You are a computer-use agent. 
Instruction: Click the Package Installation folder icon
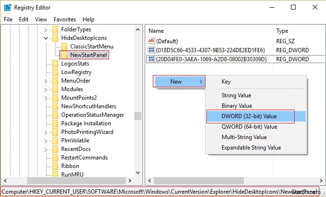tap(56, 123)
